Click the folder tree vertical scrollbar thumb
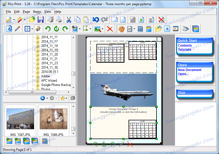Screen dimensions: 219x154 pos(73,73)
